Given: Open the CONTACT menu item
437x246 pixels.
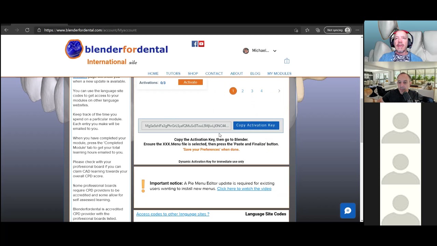Looking at the screenshot, I should click(x=214, y=73).
